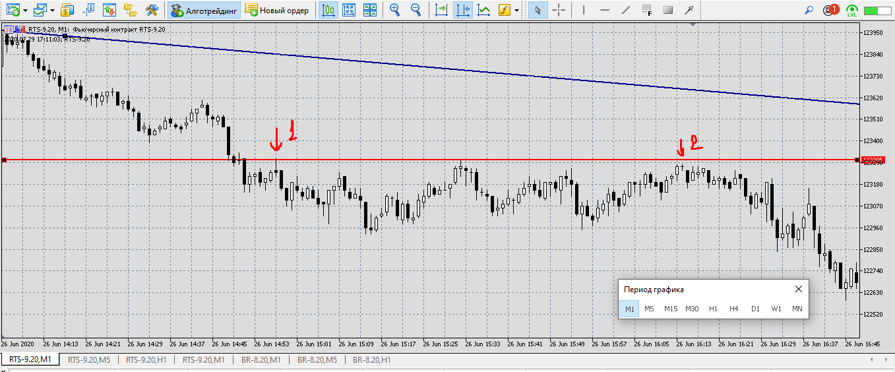This screenshot has height=372, width=895.
Task: Click the search magnifier icon
Action: tap(809, 10)
